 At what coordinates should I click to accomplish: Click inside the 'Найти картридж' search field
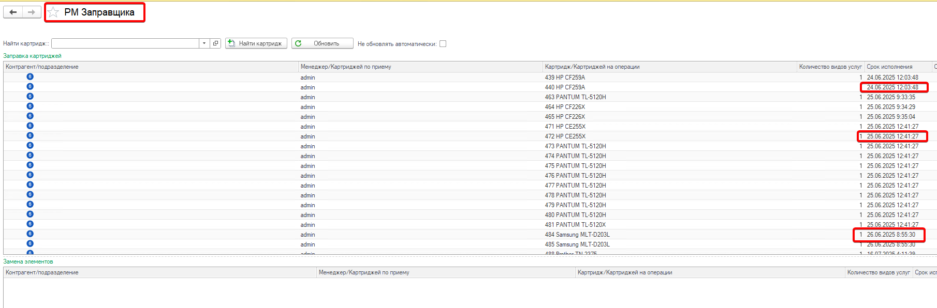(125, 43)
